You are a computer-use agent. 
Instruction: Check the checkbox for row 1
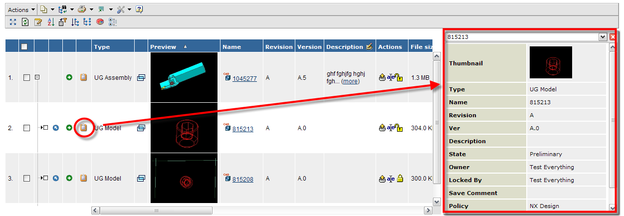(x=27, y=77)
